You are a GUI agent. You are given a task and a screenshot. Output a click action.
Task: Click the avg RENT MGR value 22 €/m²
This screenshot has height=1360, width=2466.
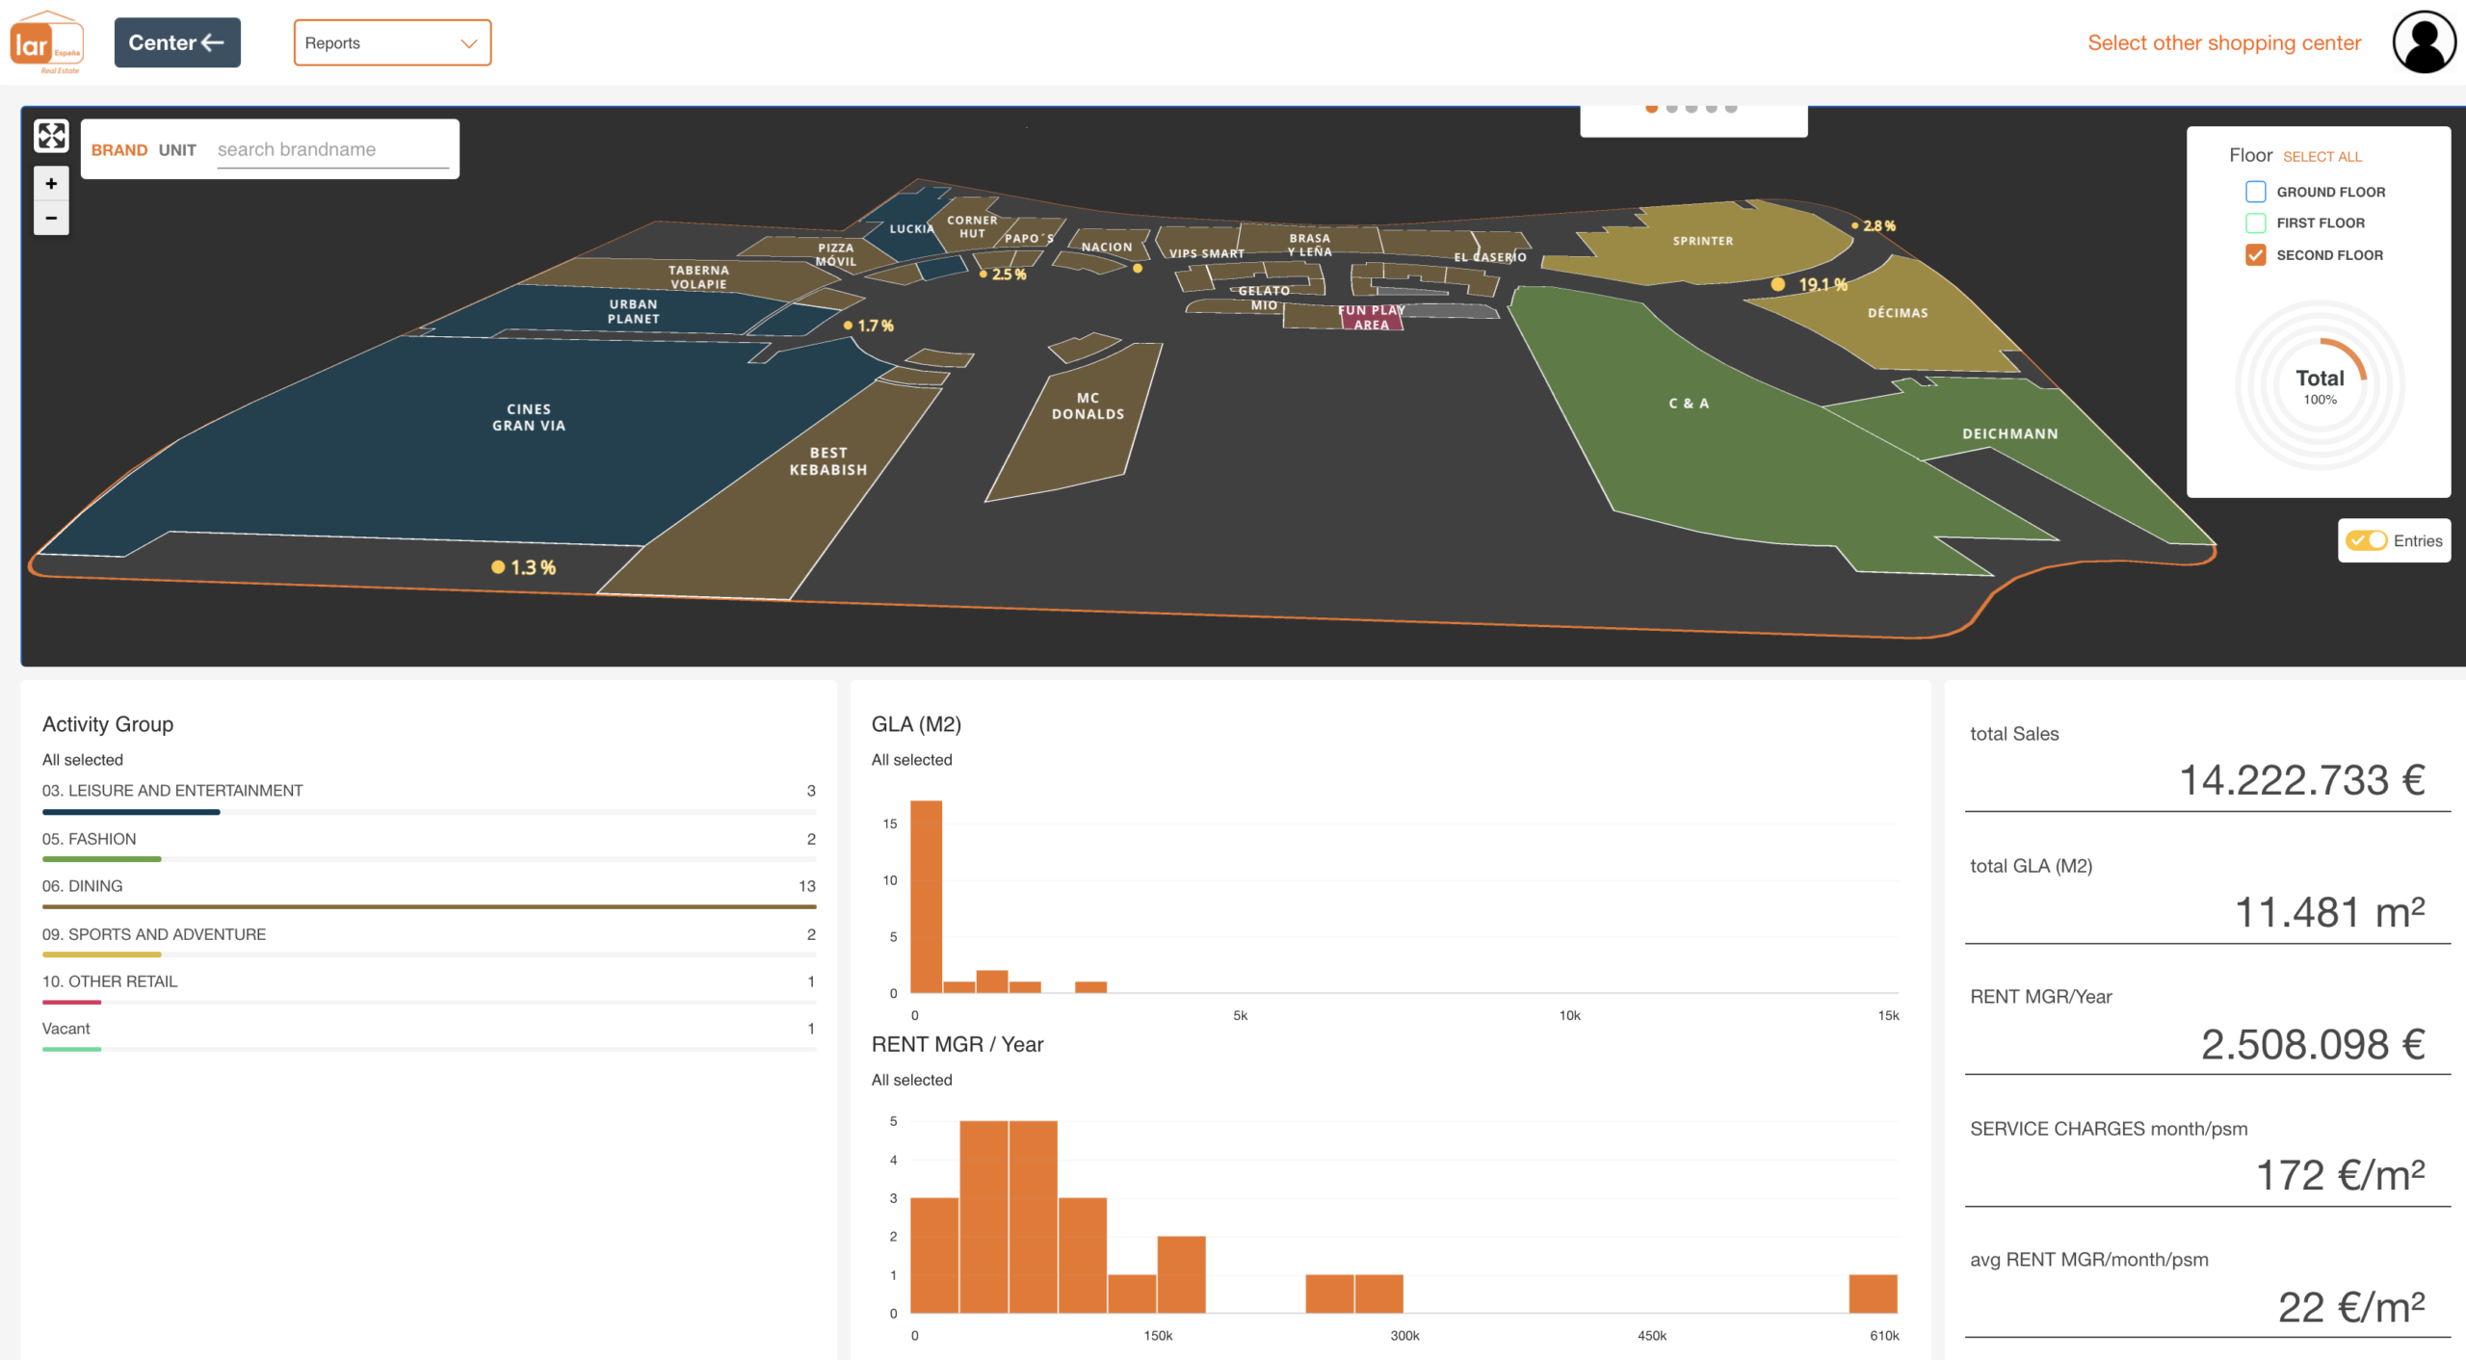2350,1307
